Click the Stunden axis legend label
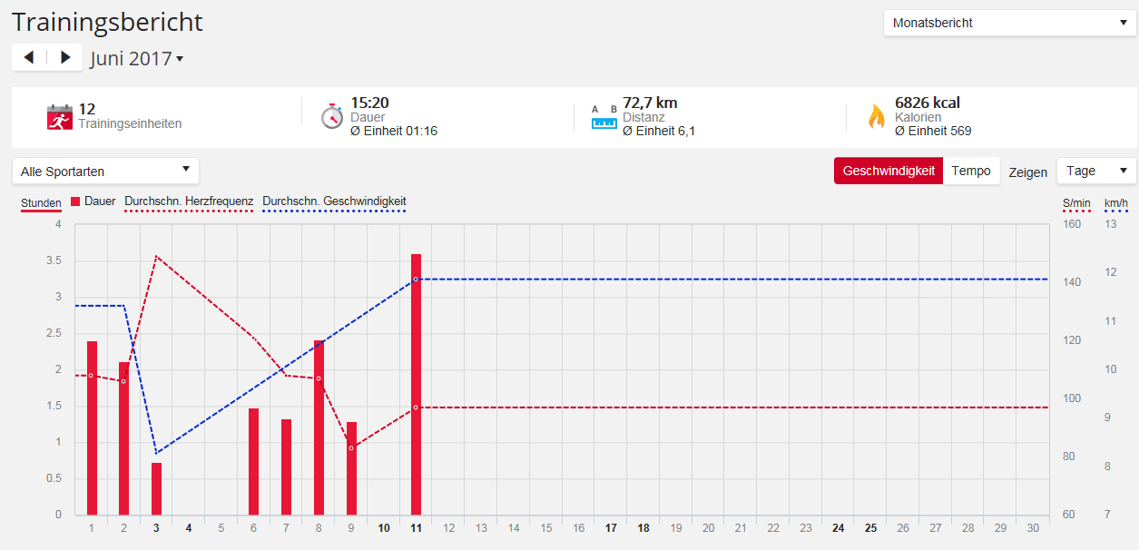 41,202
